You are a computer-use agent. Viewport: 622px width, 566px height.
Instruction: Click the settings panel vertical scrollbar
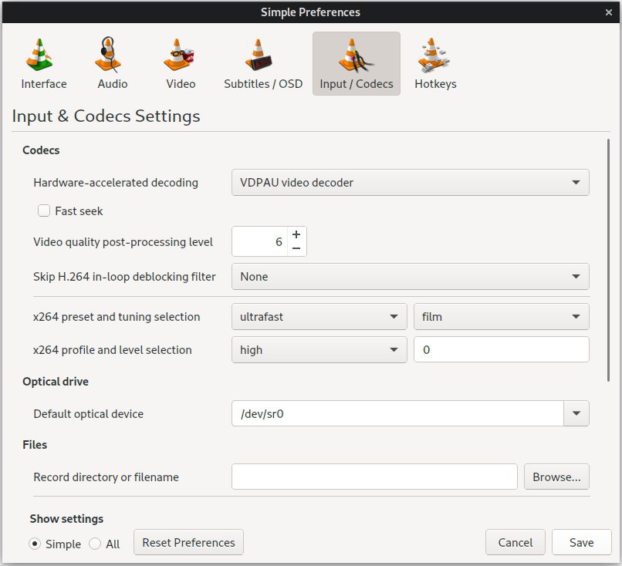pyautogui.click(x=608, y=260)
